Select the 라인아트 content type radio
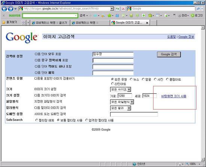 [x=112, y=84]
